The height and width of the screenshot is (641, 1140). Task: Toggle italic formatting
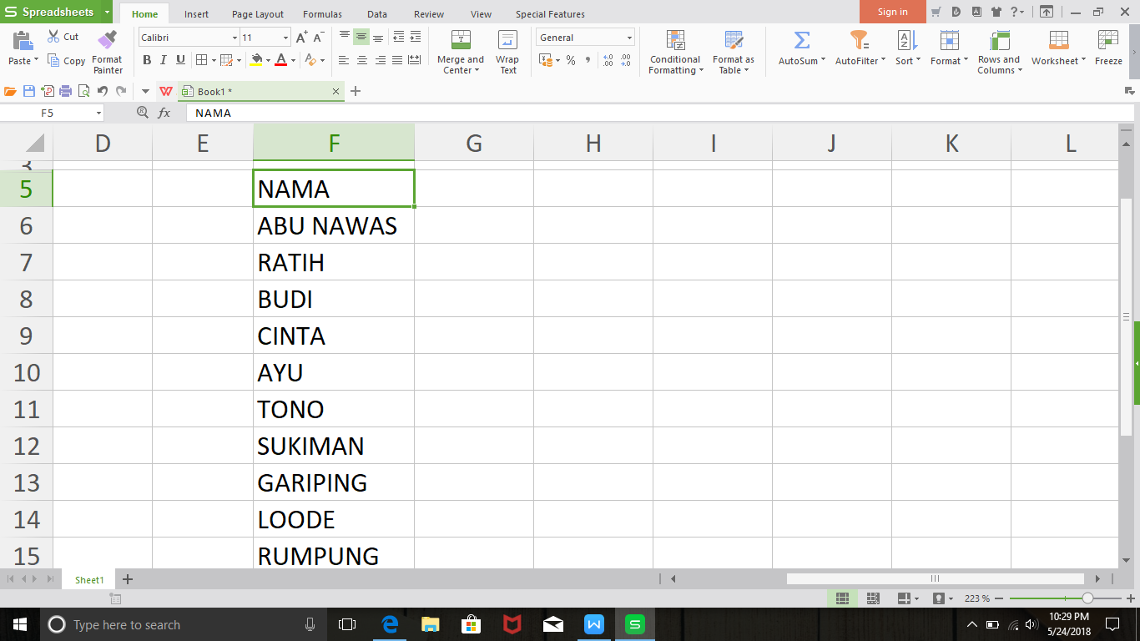pyautogui.click(x=164, y=60)
